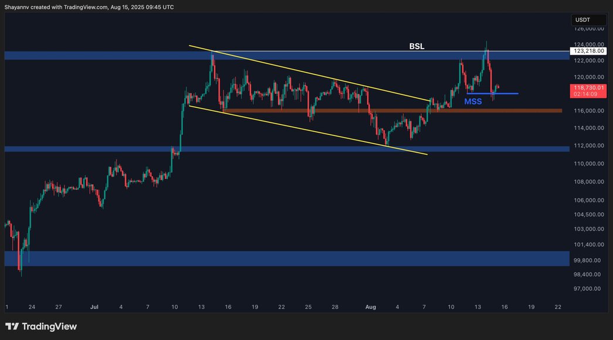Select the BSL text annotation
The height and width of the screenshot is (340, 613).
point(416,46)
